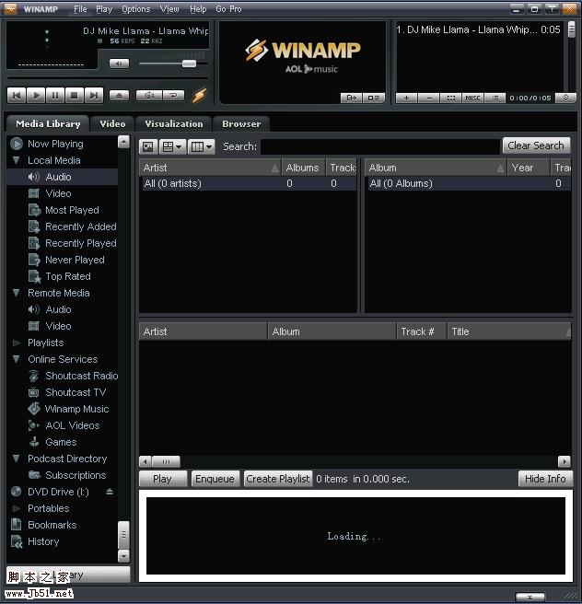Skip to the Next track
This screenshot has height=604, width=582.
click(x=94, y=95)
